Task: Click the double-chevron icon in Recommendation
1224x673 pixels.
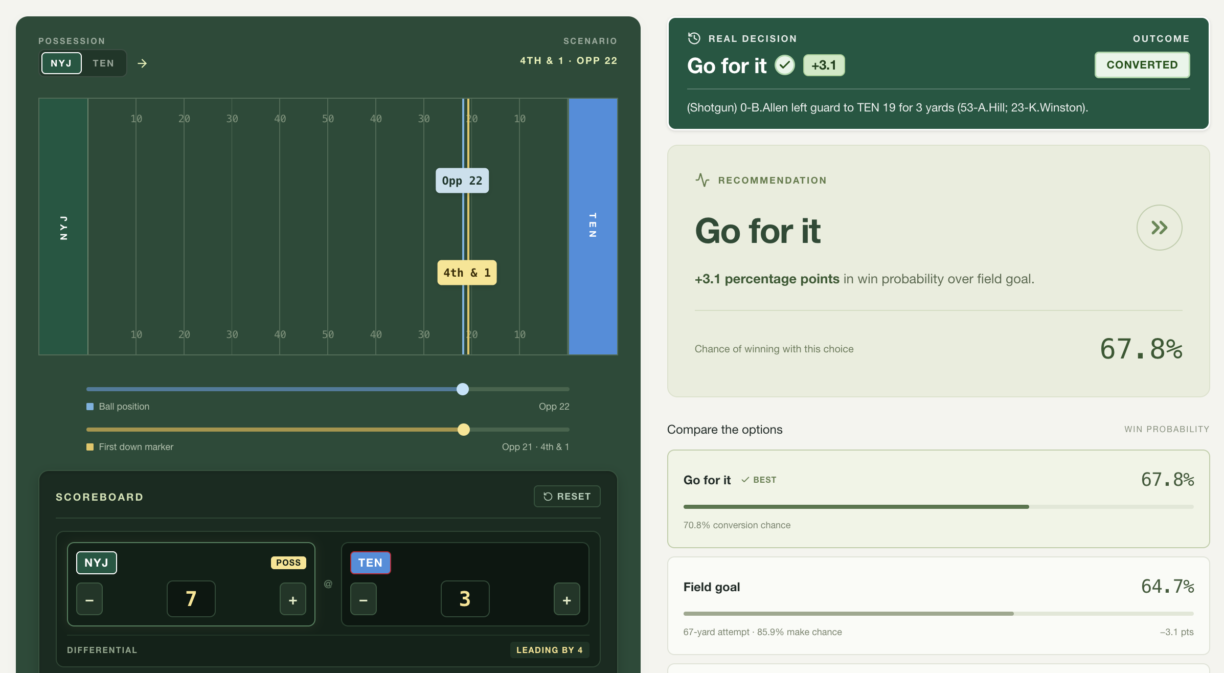Action: click(x=1160, y=228)
